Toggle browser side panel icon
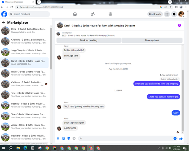Viewport: 189px width, 151px height. tap(176, 7)
